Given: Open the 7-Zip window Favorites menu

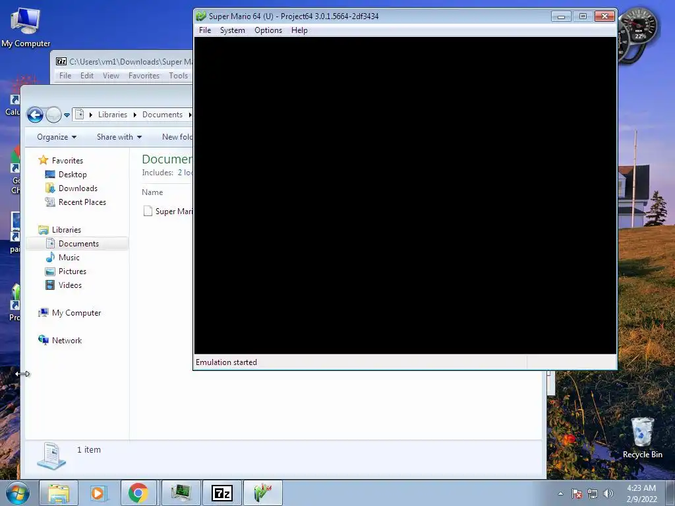Looking at the screenshot, I should click(144, 76).
